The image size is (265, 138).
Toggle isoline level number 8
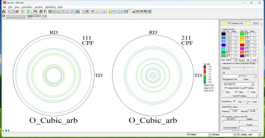(247, 34)
